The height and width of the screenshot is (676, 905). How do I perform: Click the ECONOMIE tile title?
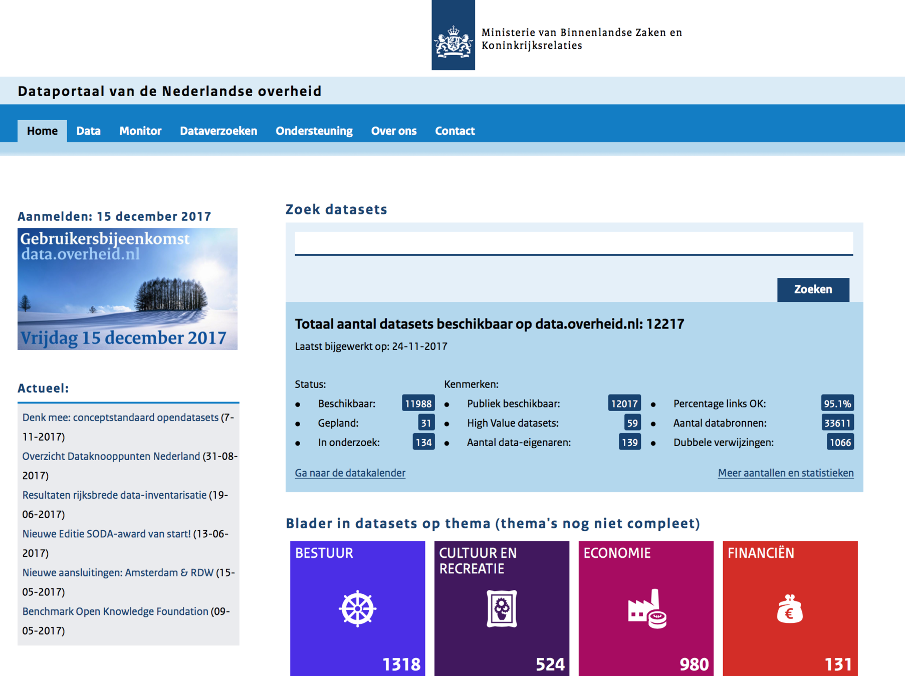click(x=617, y=553)
